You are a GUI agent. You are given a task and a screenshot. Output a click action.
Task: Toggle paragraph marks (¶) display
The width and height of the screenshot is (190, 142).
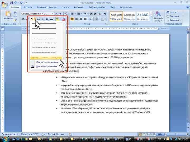pos(105,14)
